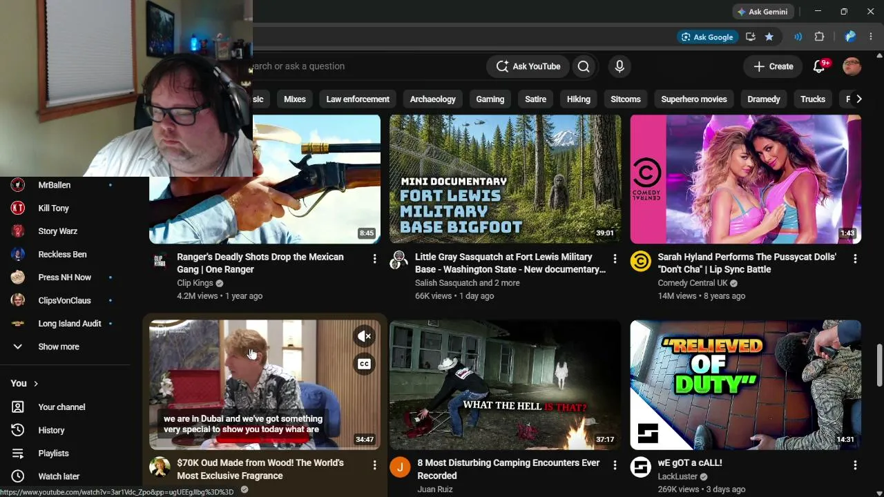Image resolution: width=884 pixels, height=497 pixels.
Task: Open the account avatar menu
Action: [852, 66]
